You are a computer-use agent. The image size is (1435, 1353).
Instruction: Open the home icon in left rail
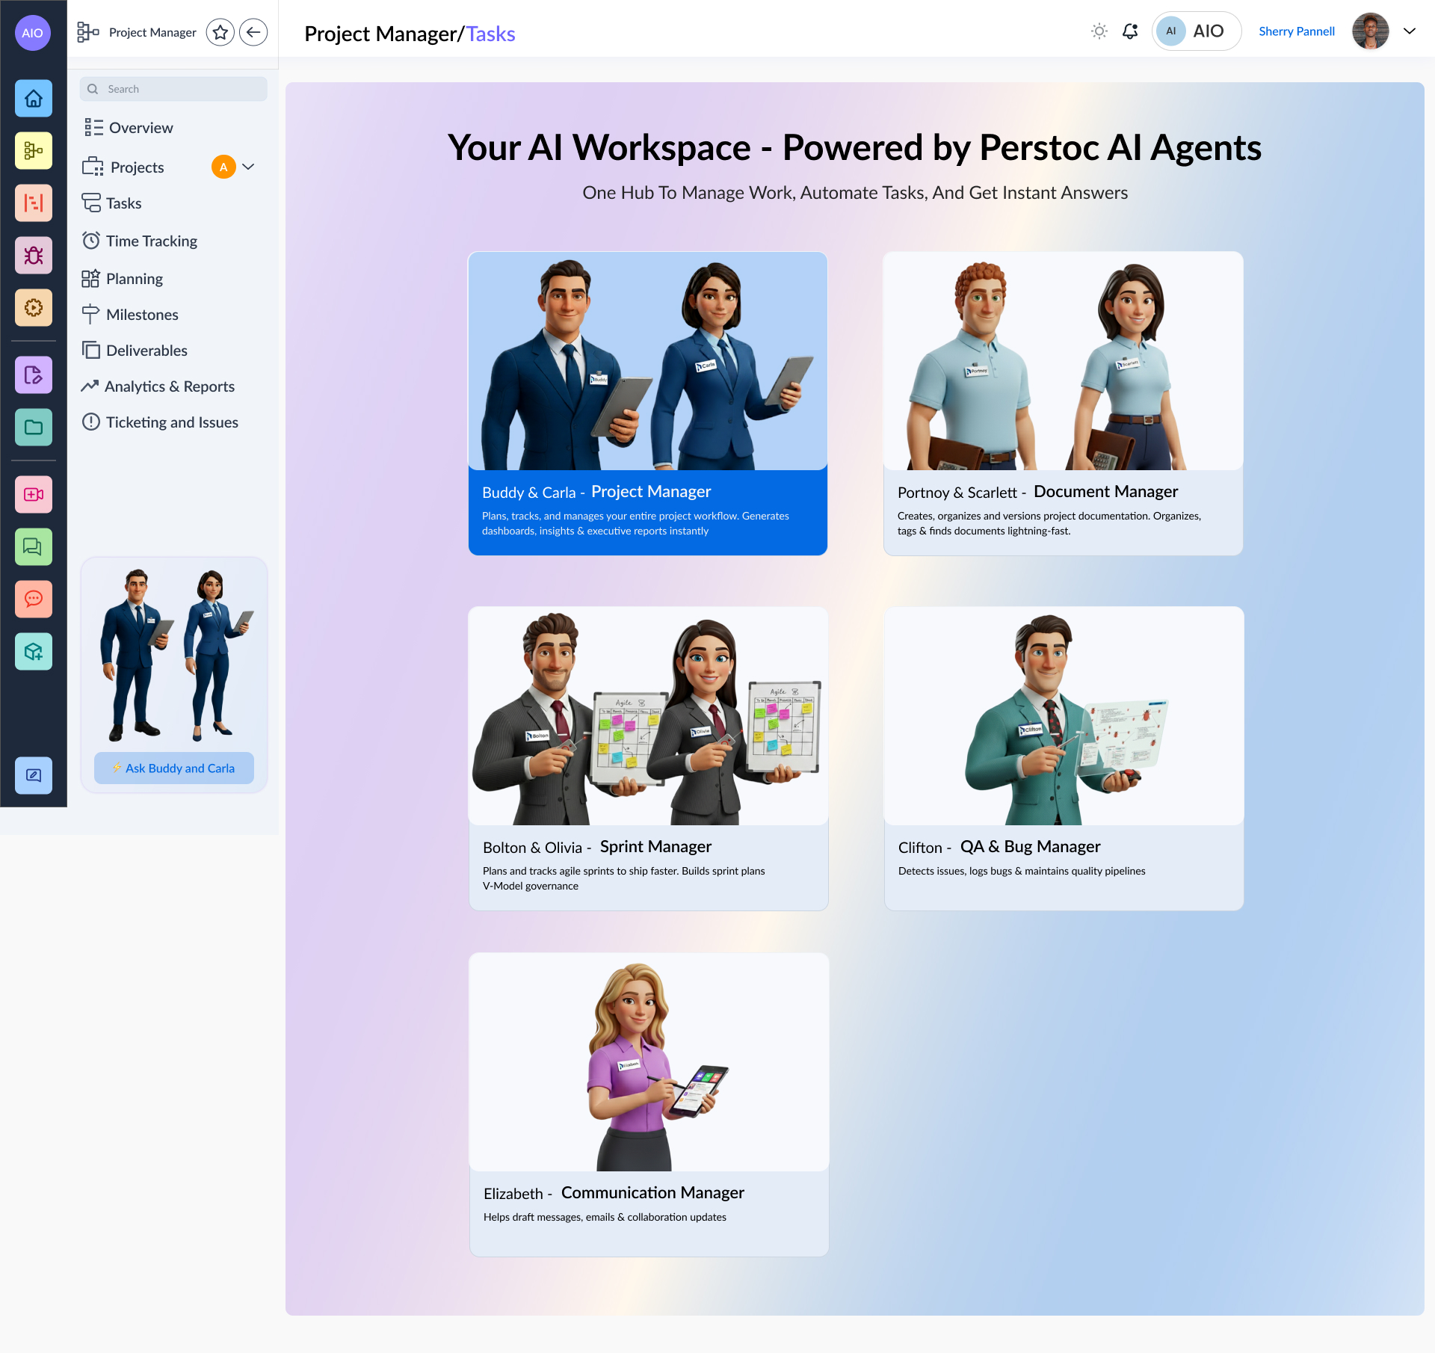34,99
